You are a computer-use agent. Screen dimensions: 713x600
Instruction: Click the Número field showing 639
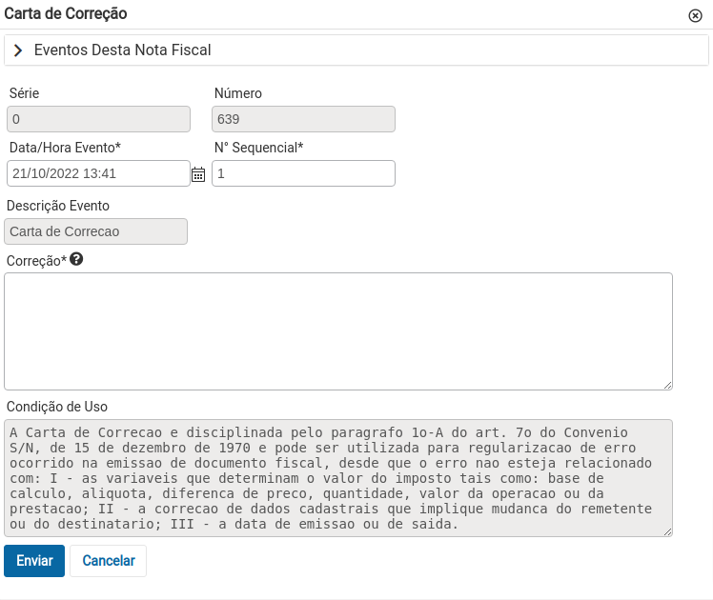[303, 119]
